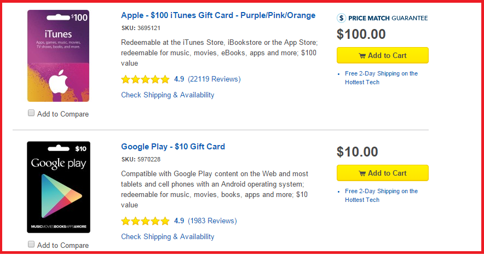Click the Price Match Guarantee dollar icon
Image resolution: width=484 pixels, height=255 pixels.
tap(342, 18)
